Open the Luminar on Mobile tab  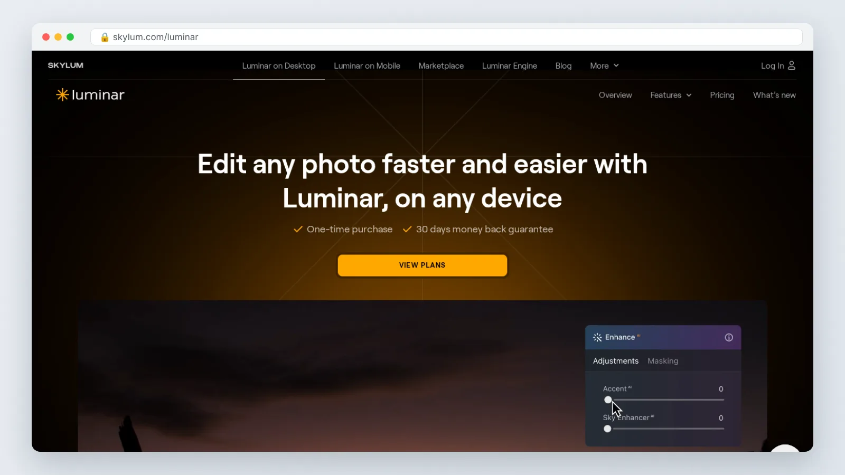pyautogui.click(x=367, y=66)
